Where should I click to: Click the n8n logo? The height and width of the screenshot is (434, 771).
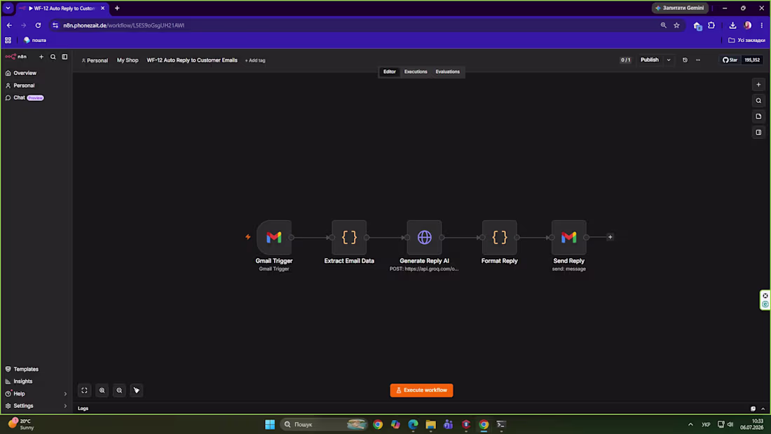click(x=15, y=57)
